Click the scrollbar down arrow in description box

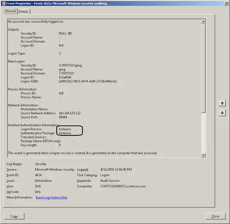203,155
